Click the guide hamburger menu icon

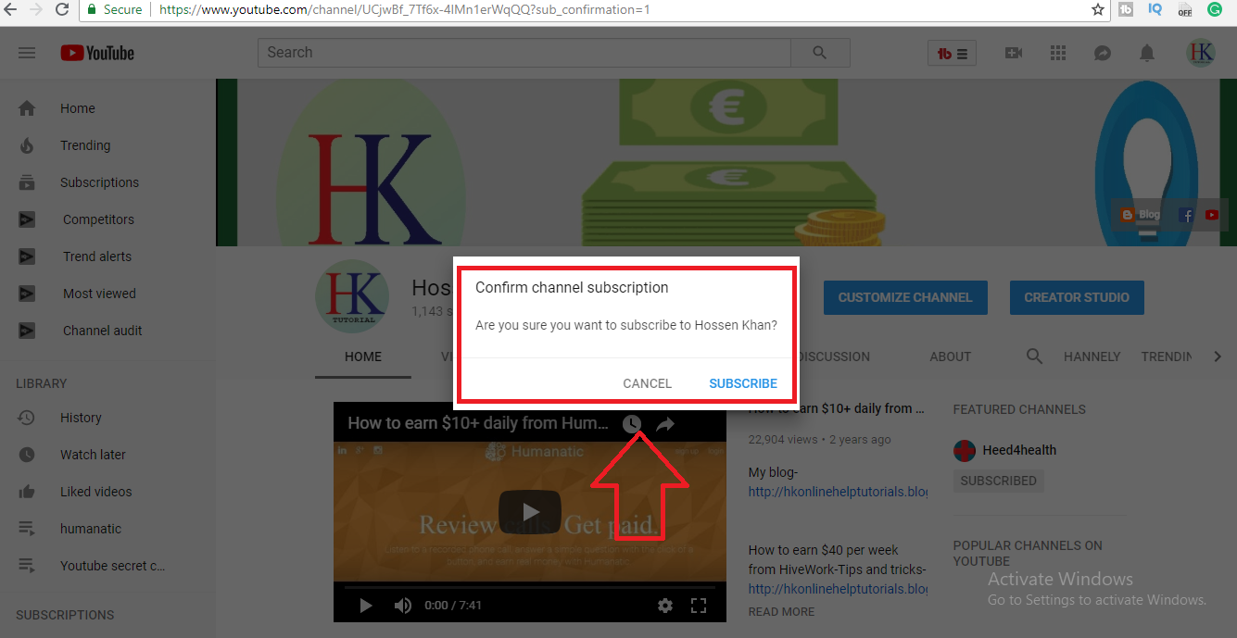(26, 53)
